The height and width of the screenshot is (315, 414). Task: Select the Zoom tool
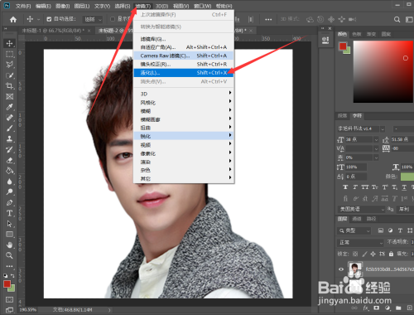tap(9, 255)
